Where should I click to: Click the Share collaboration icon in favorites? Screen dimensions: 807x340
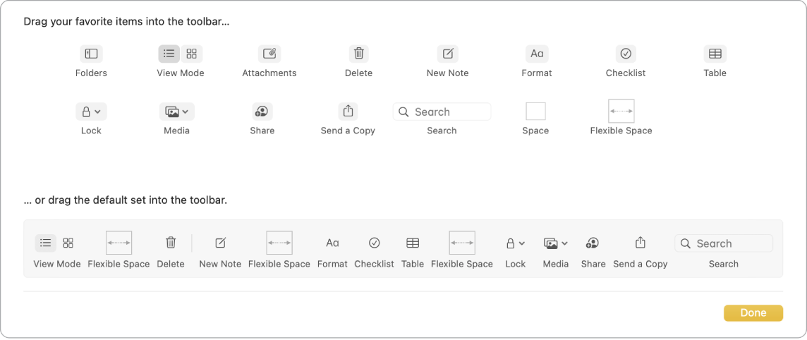262,111
